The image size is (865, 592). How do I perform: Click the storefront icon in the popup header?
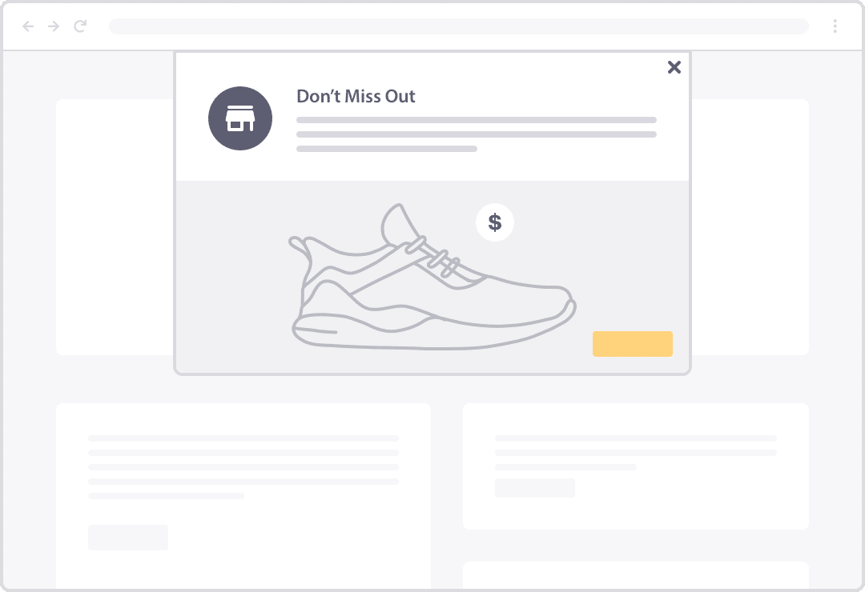[x=240, y=118]
